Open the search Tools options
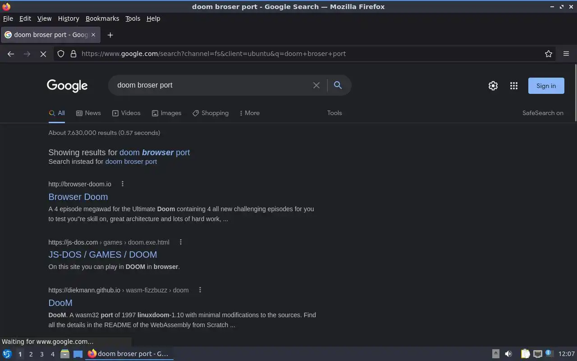Image resolution: width=577 pixels, height=361 pixels. point(334,113)
